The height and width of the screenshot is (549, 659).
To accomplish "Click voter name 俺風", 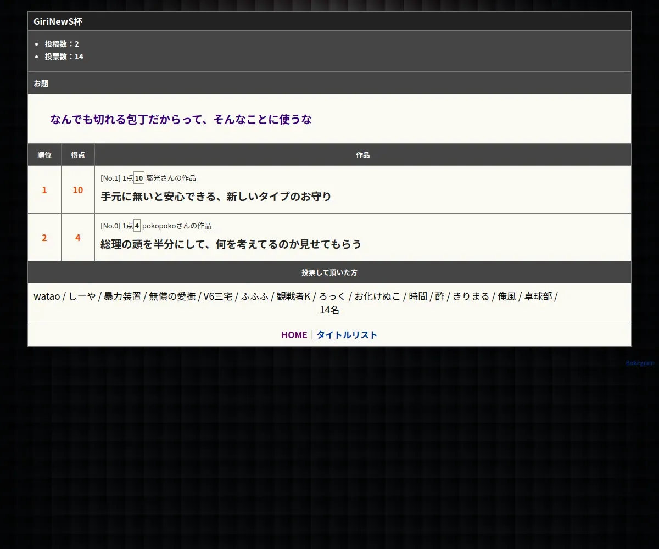I will click(x=507, y=296).
